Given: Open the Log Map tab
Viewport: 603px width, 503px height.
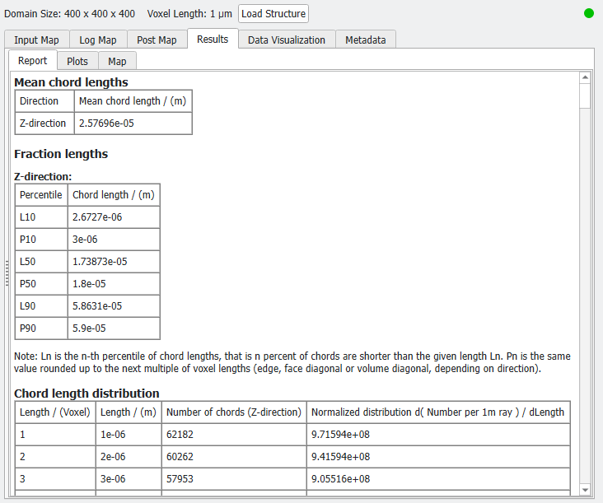Looking at the screenshot, I should [x=98, y=40].
